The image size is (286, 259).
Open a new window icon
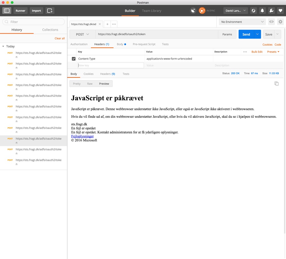click(x=50, y=11)
